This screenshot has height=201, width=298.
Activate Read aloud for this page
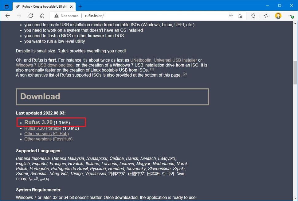click(230, 16)
